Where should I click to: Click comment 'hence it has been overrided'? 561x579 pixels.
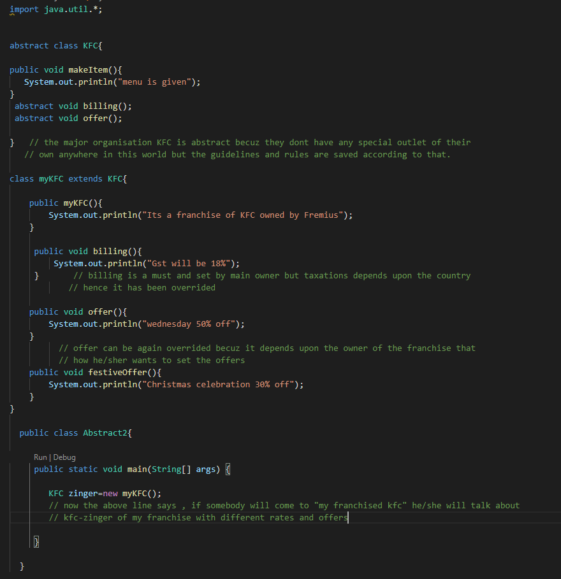pos(142,288)
